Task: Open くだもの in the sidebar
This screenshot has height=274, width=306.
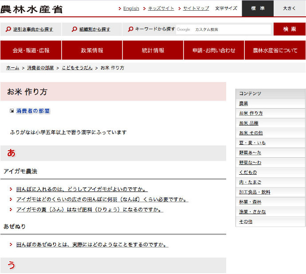Action: (x=248, y=172)
